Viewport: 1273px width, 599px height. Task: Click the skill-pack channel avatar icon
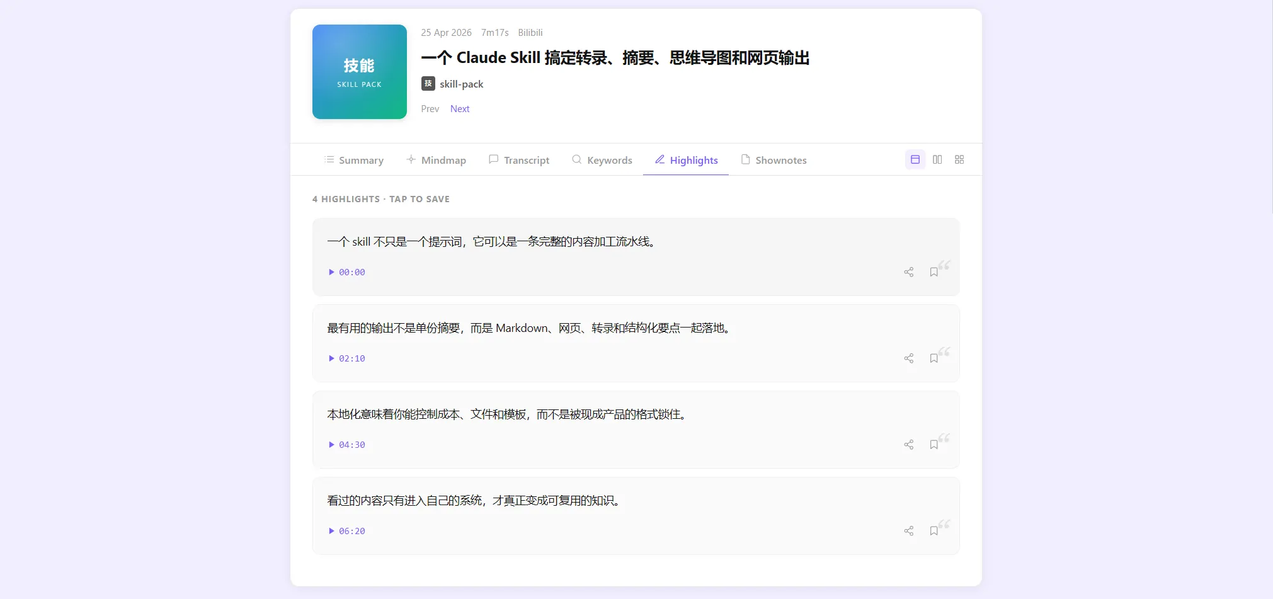[x=428, y=84]
